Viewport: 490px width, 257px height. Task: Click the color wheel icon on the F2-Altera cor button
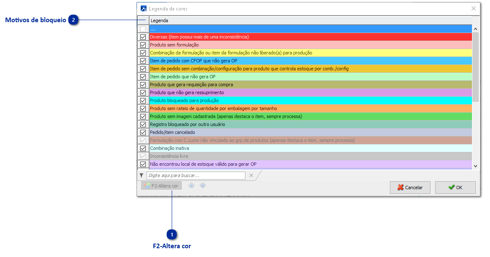147,185
